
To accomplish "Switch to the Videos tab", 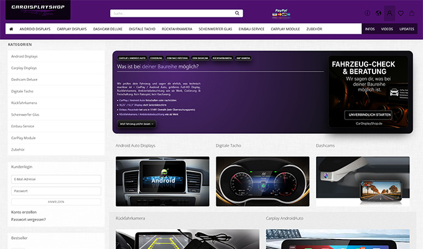I will point(387,29).
